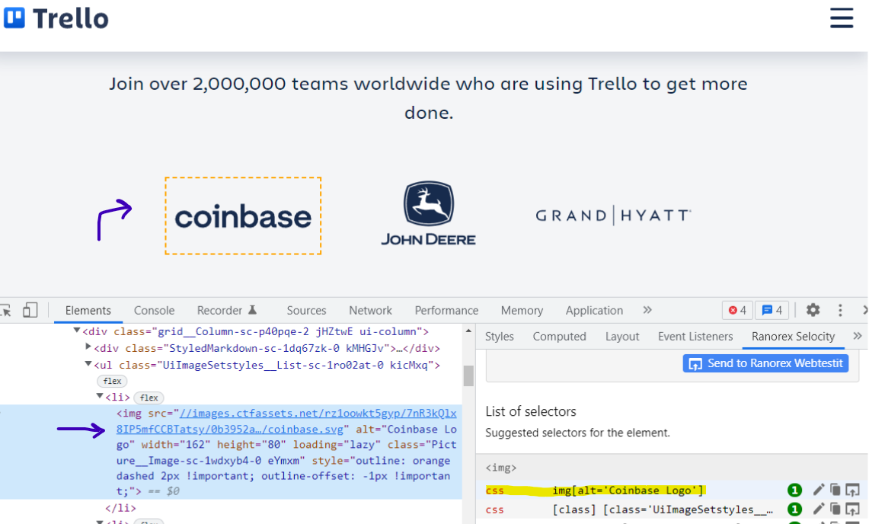Select the grid__Column div line text
This screenshot has height=524, width=869.
click(255, 331)
